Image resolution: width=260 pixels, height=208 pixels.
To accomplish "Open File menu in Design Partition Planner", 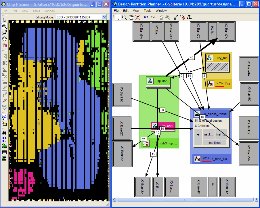I will [x=116, y=11].
